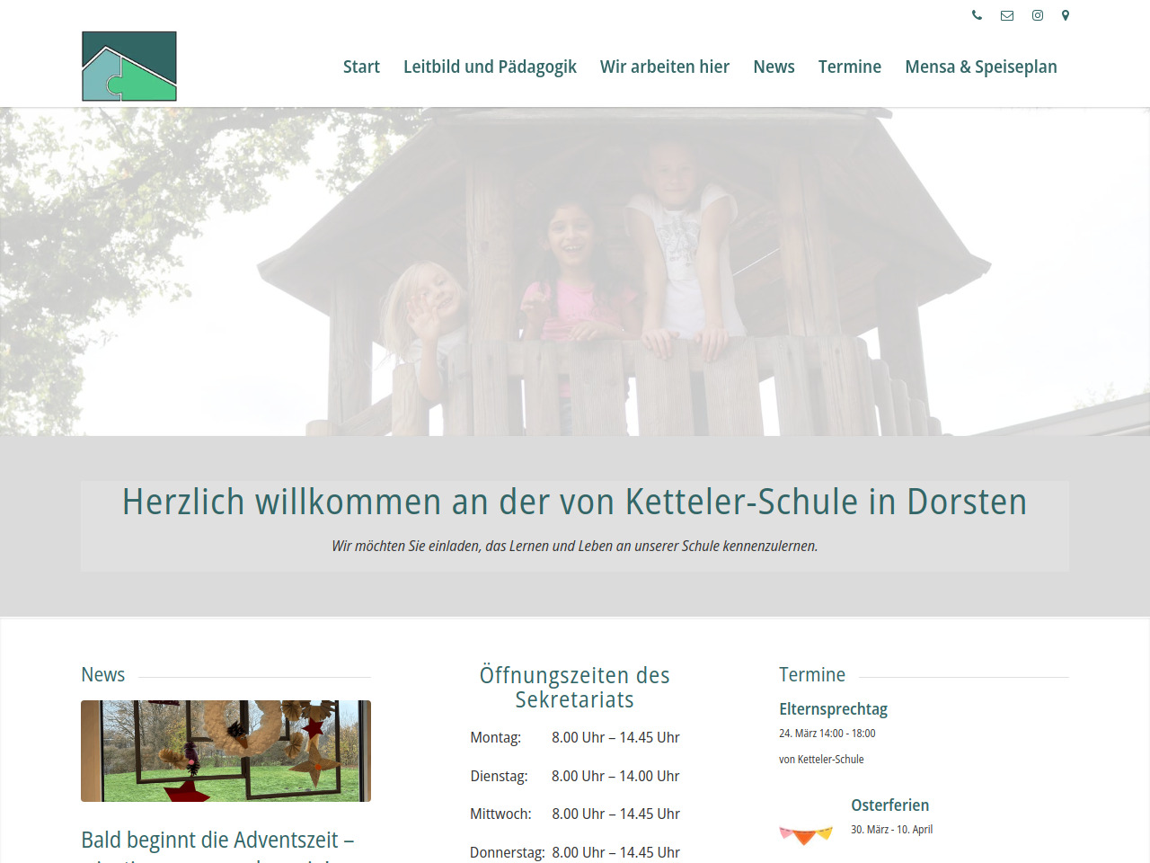Click the phone icon in top bar
The image size is (1150, 863).
977,15
